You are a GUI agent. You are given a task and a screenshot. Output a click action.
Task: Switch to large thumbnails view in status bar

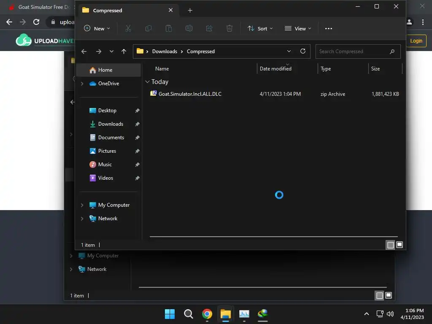tap(400, 245)
